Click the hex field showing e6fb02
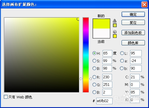This screenshot has height=108, width=149. pyautogui.click(x=104, y=101)
